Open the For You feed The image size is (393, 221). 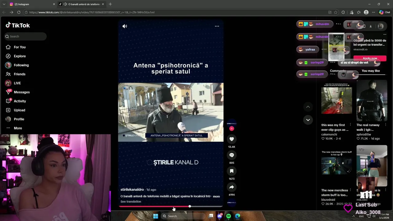tap(20, 47)
